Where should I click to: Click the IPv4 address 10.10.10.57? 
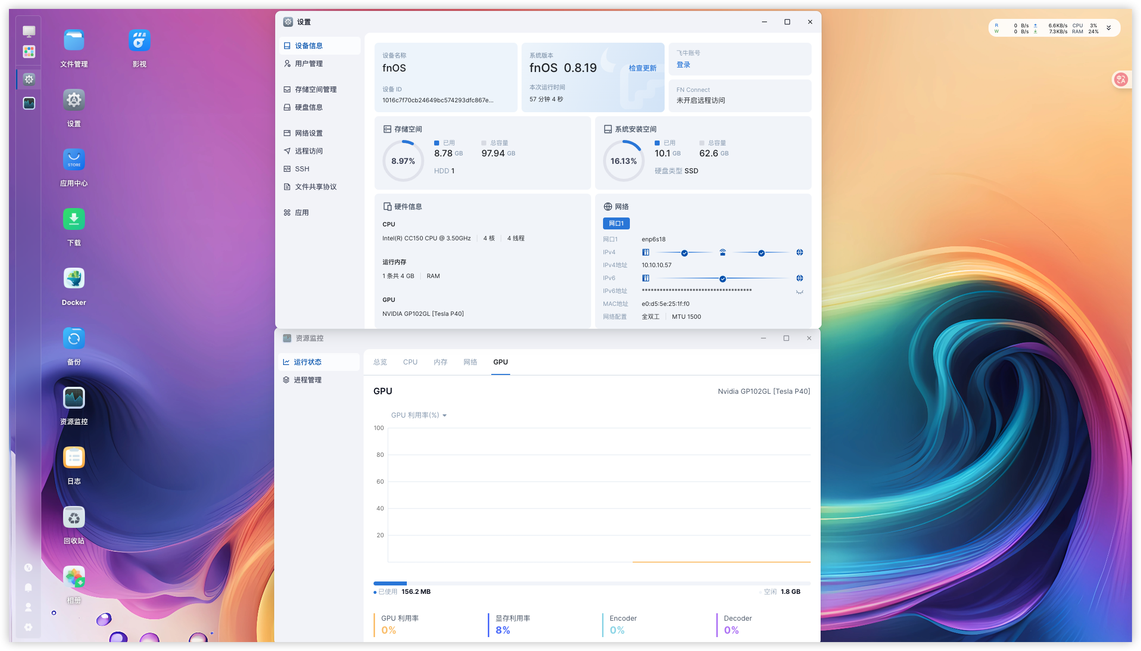pos(656,265)
